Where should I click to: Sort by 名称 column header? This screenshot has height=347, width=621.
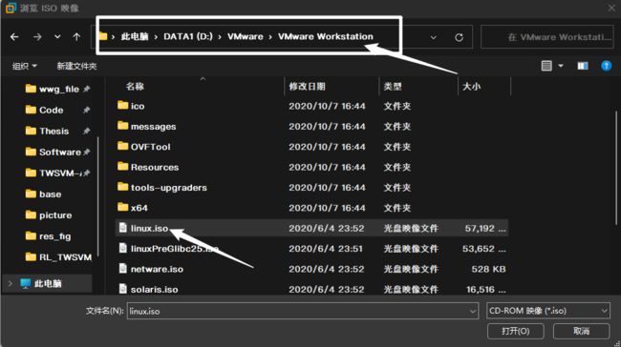(135, 86)
